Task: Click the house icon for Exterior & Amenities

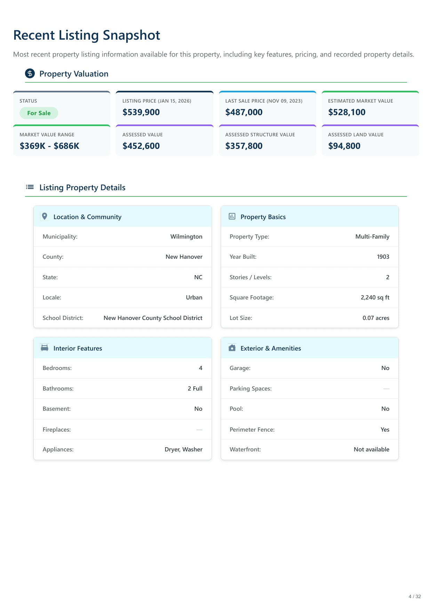Action: pos(232,348)
